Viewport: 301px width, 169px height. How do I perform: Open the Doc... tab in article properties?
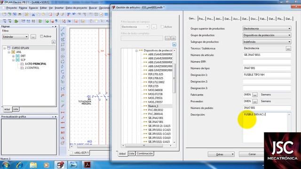pos(254,19)
